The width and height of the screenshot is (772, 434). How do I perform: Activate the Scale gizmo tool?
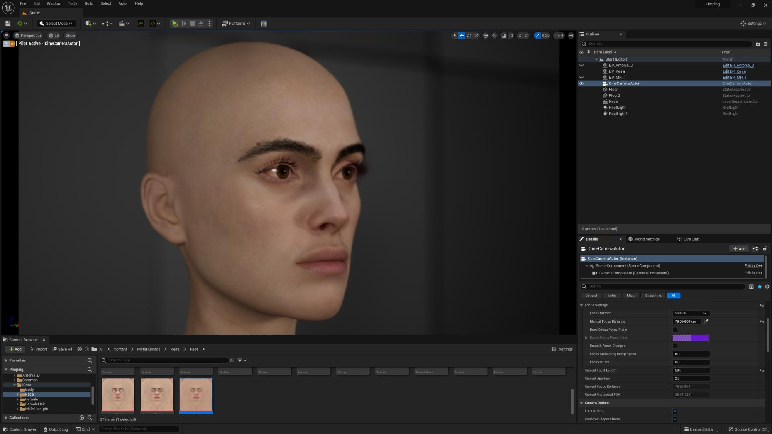click(476, 35)
